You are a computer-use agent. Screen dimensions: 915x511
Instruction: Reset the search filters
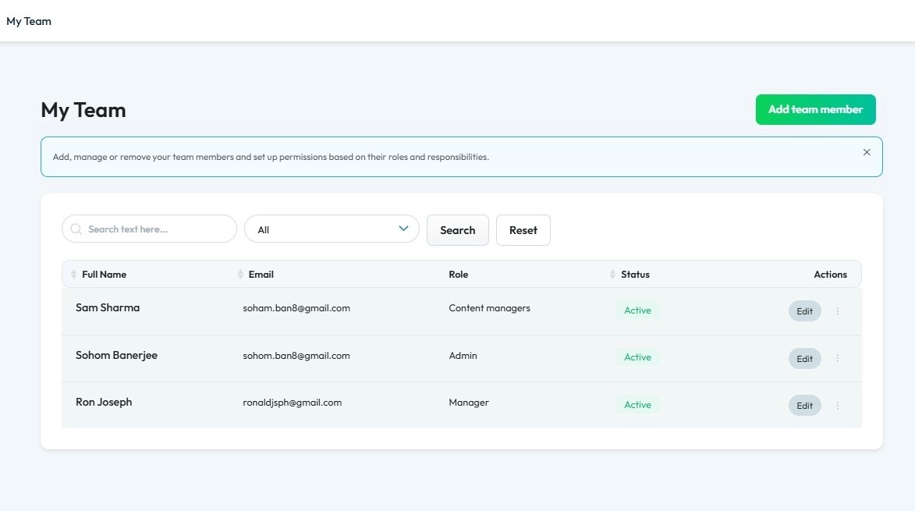(x=523, y=230)
